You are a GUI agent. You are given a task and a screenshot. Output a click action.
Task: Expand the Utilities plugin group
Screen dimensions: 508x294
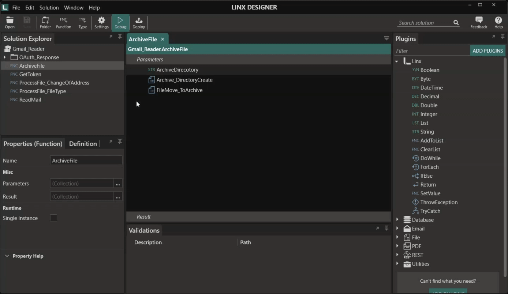(x=397, y=264)
